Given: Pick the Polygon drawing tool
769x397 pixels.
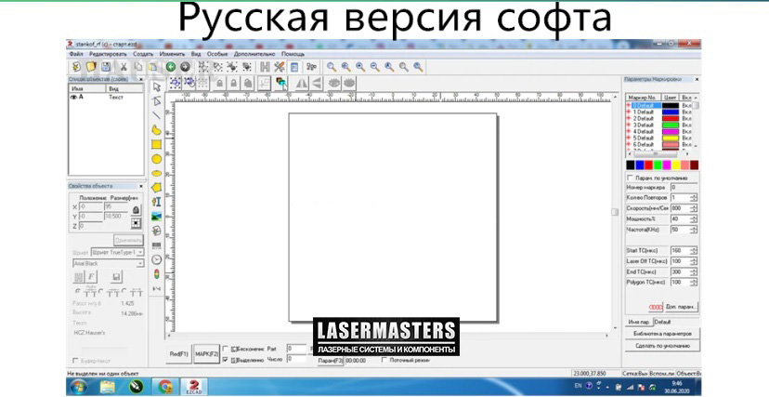Looking at the screenshot, I should coord(157,187).
